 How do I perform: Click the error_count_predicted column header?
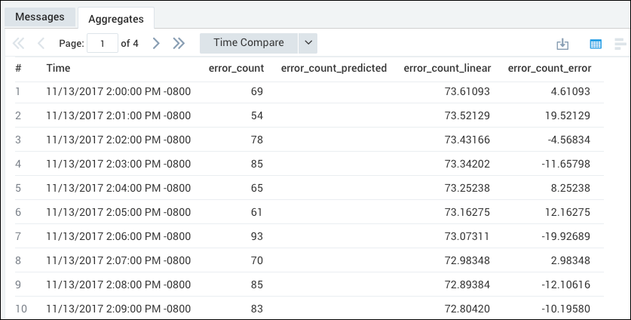click(x=333, y=69)
